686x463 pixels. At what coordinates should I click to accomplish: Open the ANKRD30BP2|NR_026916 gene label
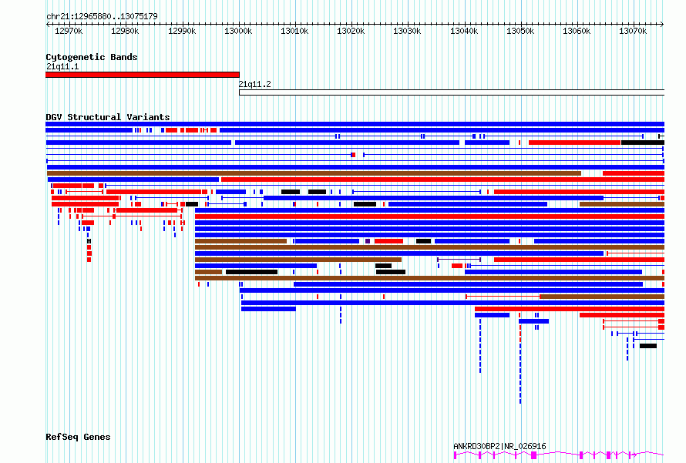click(x=499, y=446)
